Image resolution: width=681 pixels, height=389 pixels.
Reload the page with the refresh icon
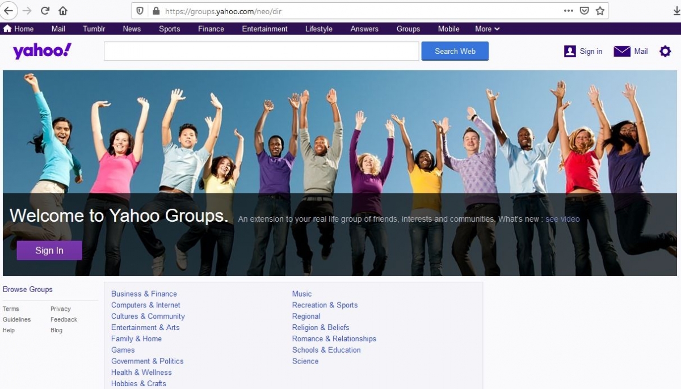45,11
